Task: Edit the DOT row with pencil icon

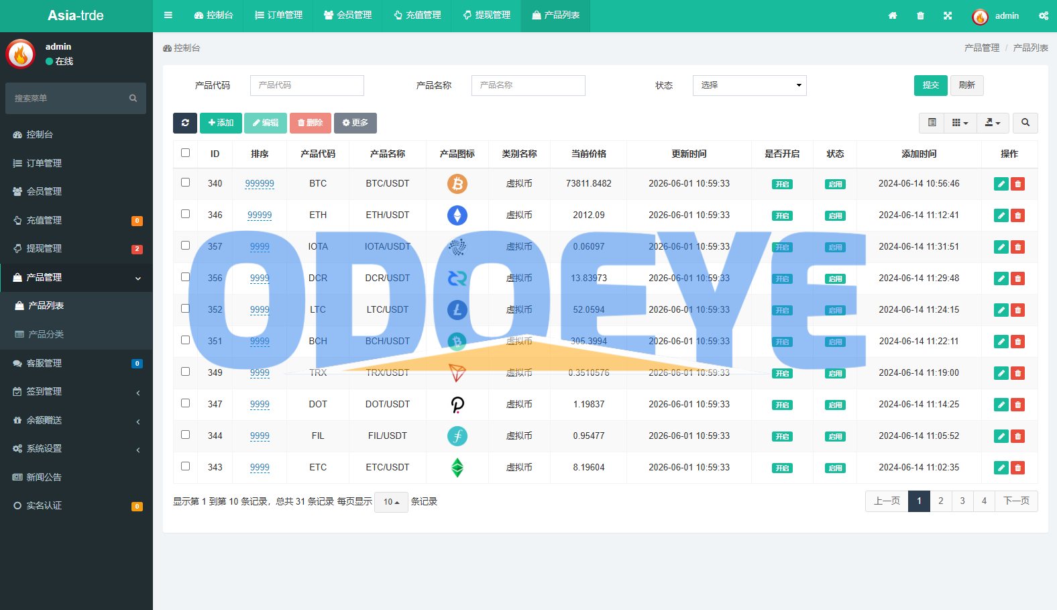Action: [x=1001, y=405]
